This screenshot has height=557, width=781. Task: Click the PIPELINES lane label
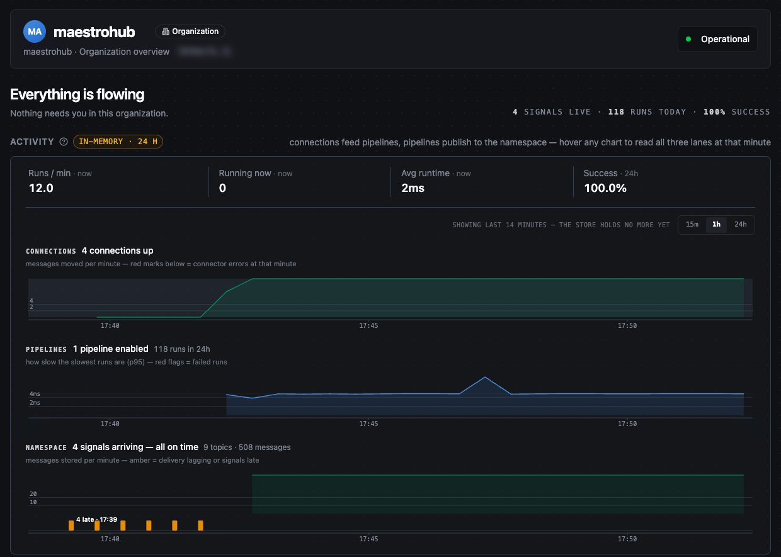tap(47, 349)
